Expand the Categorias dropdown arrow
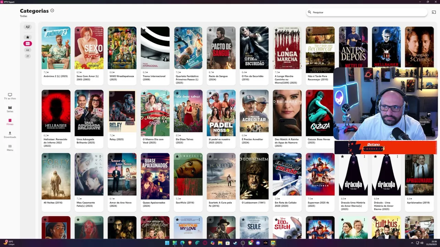The width and height of the screenshot is (440, 247). (x=52, y=11)
